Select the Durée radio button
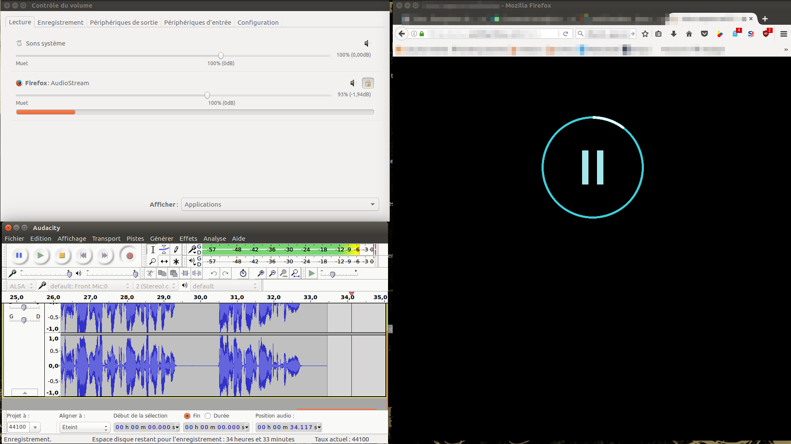791x444 pixels. pos(208,416)
